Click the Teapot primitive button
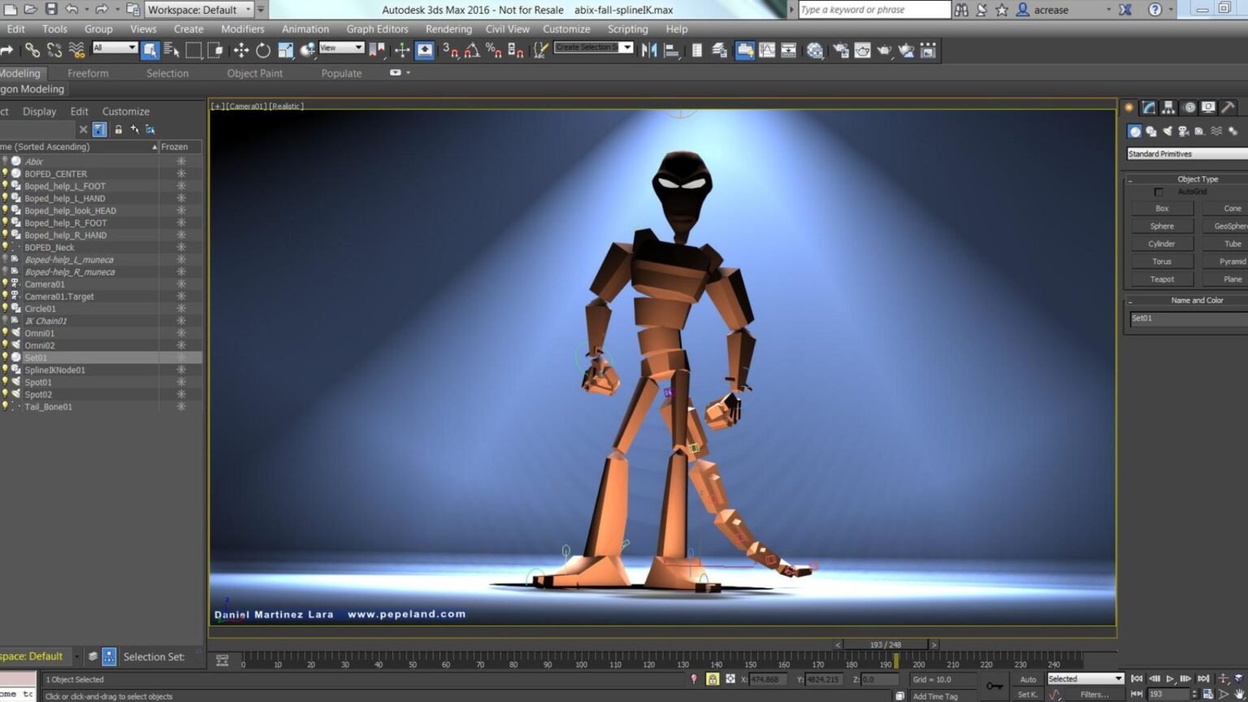The image size is (1248, 702). pyautogui.click(x=1161, y=279)
